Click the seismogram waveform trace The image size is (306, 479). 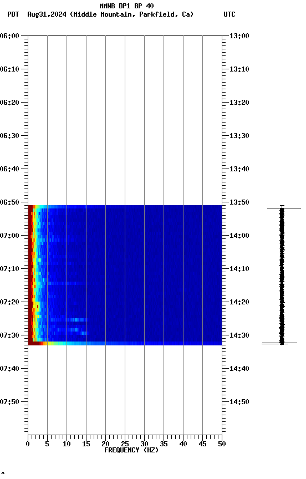[282, 275]
